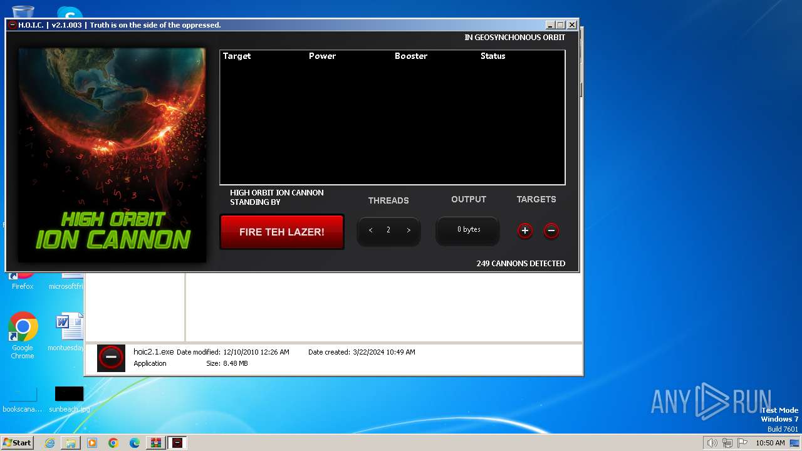The image size is (802, 451).
Task: Click the H.O.I.C. title bar icon
Action: [x=12, y=25]
